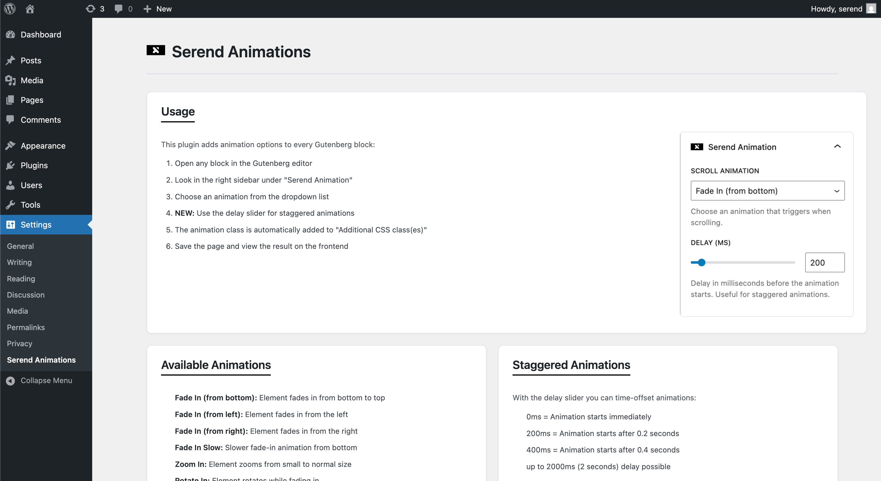Screen dimensions: 881x481
Task: Open the site home icon in admin bar
Action: [30, 9]
